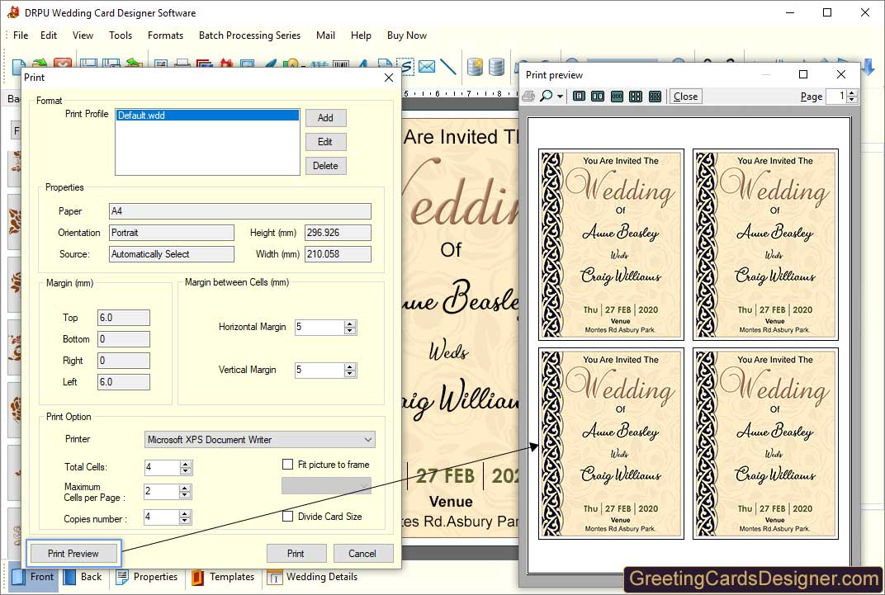Increase Total Cells value

click(186, 464)
